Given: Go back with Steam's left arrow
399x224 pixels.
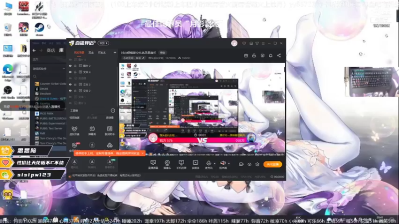Looking at the screenshot, I should click(x=34, y=51).
